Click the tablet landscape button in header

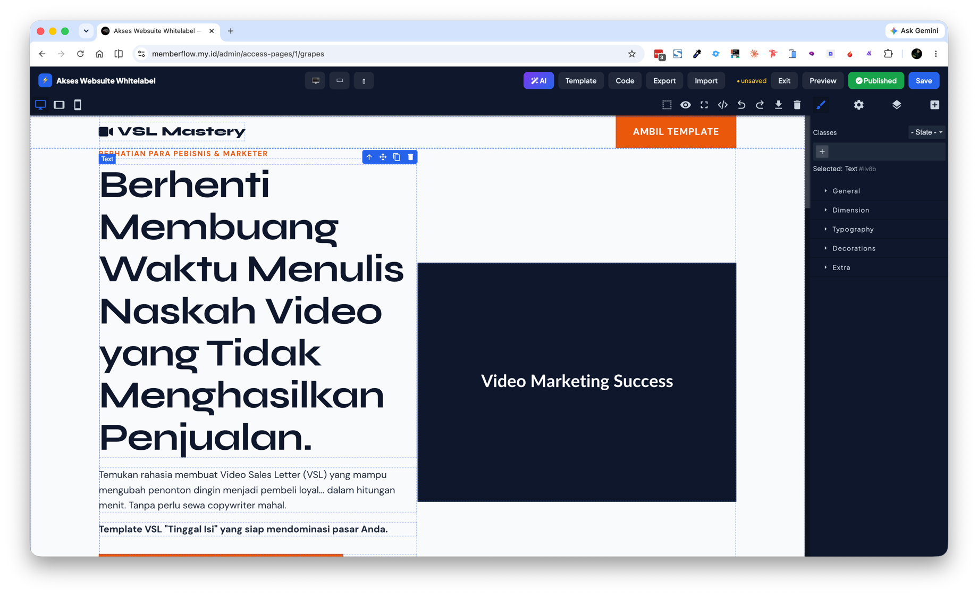pyautogui.click(x=340, y=81)
